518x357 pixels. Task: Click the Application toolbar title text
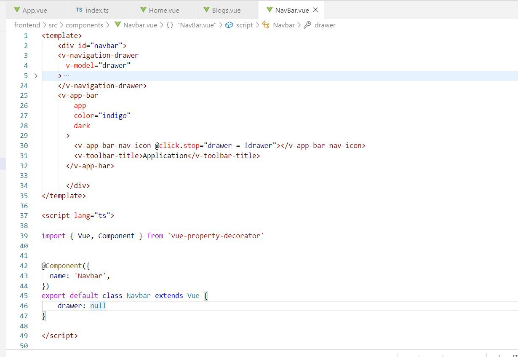tap(165, 156)
